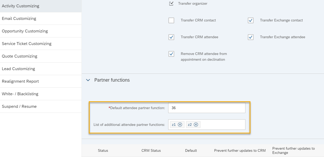The height and width of the screenshot is (157, 324).
Task: Select White- / Blacklisting entry
Action: (20, 94)
